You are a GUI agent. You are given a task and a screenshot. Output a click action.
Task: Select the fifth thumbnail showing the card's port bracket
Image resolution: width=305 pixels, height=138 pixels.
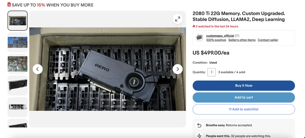point(18,107)
